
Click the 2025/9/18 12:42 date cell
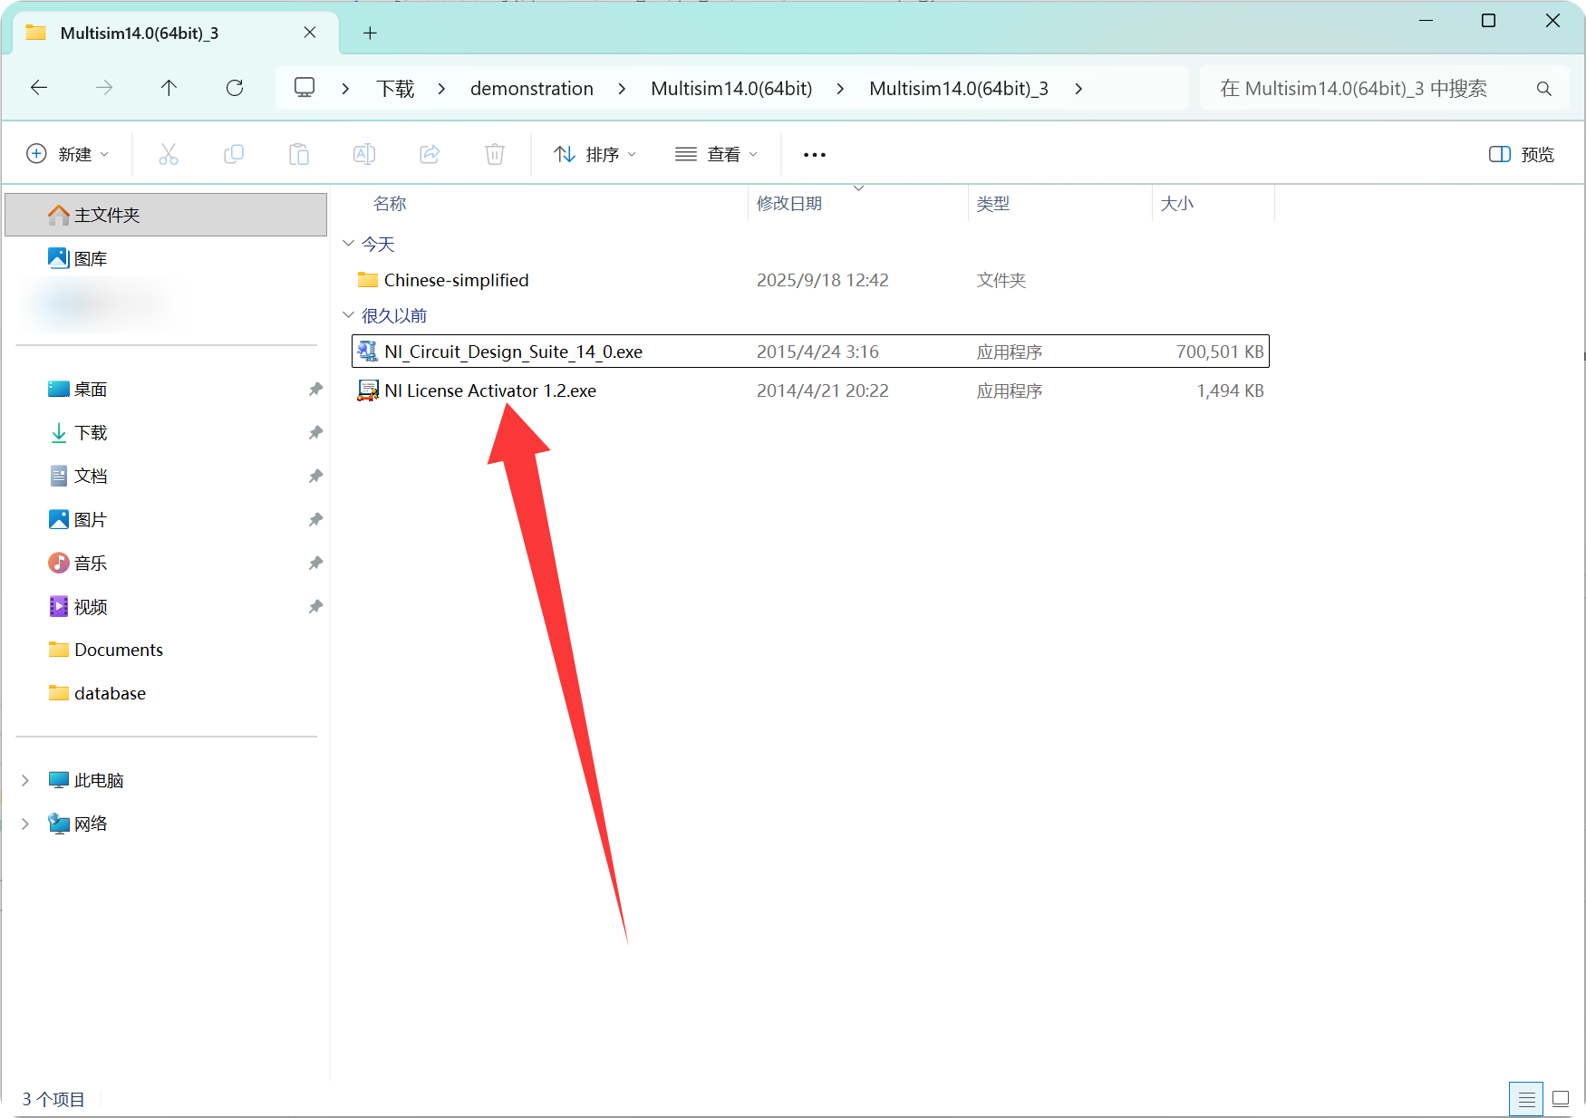[x=822, y=280]
